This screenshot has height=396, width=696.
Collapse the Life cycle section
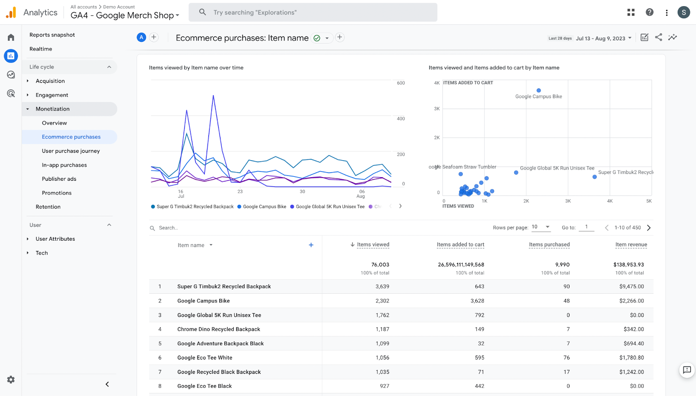tap(109, 67)
